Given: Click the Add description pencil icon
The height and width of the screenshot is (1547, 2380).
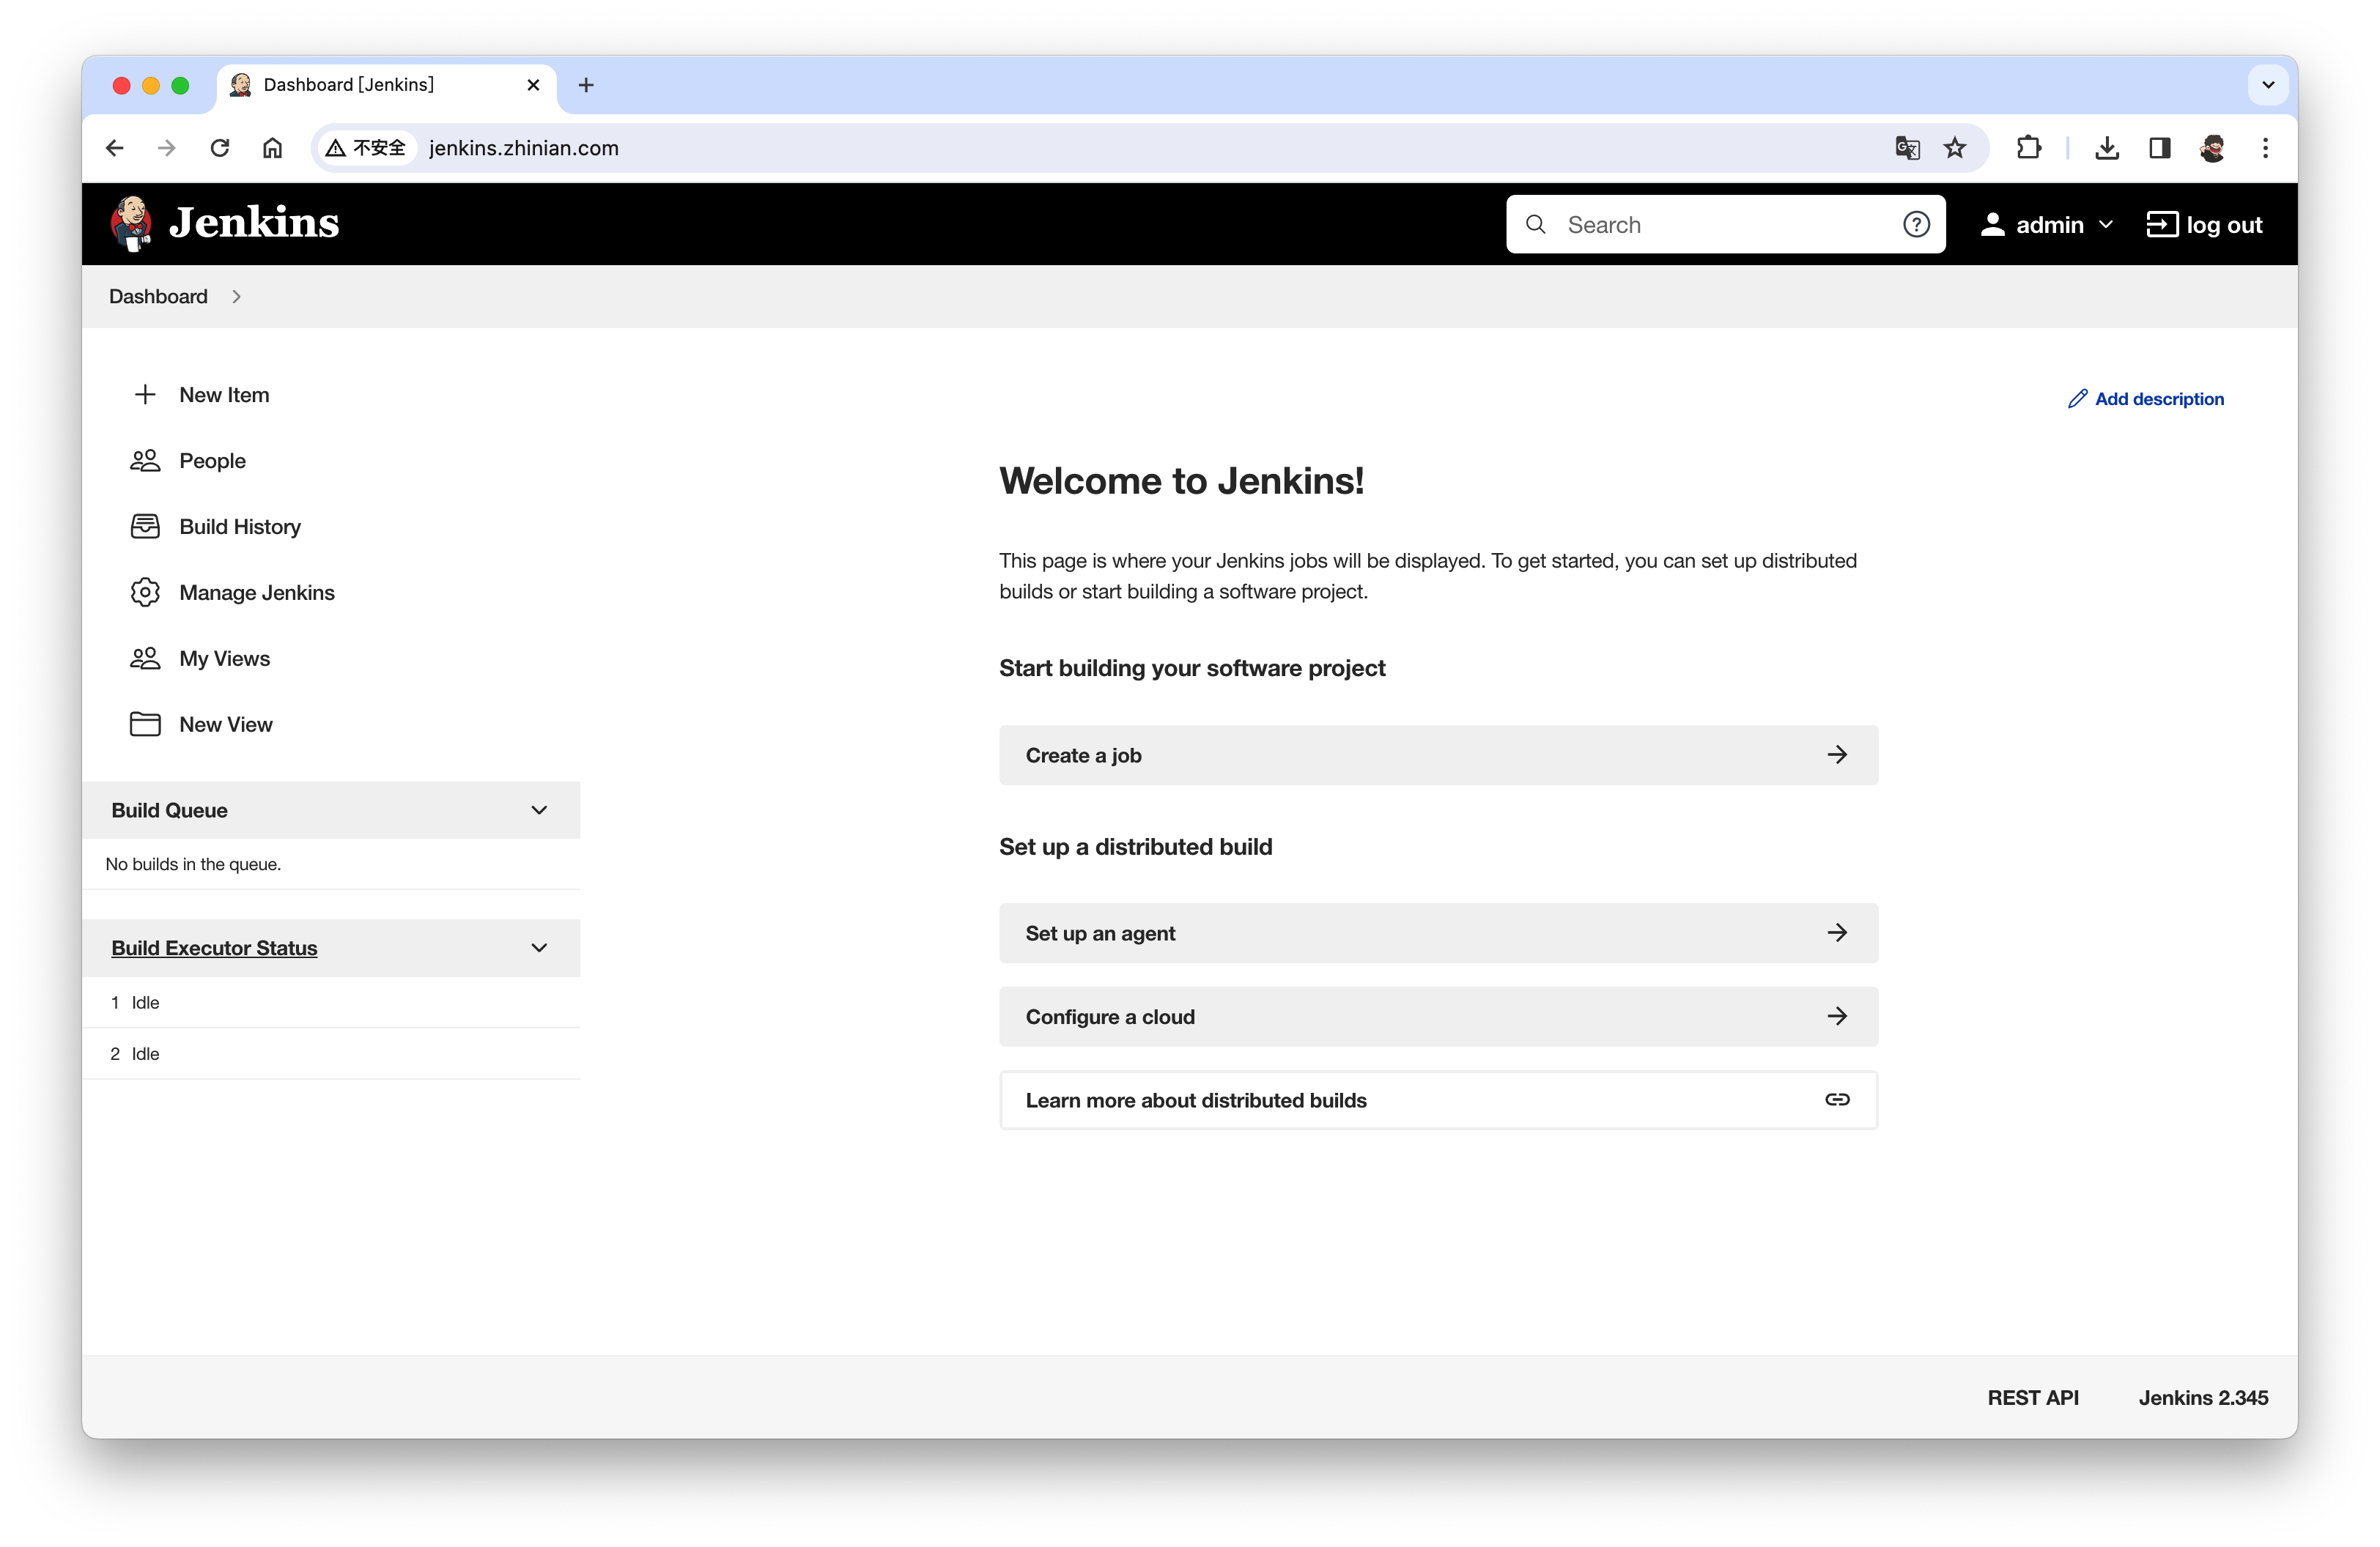Looking at the screenshot, I should coord(2077,399).
